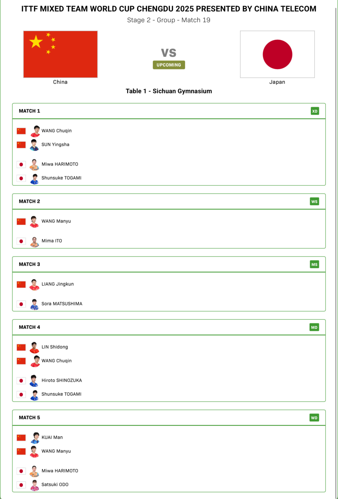Click the China flag beside SUN Yingsha
Screen dimensions: 338x499
pos(21,145)
